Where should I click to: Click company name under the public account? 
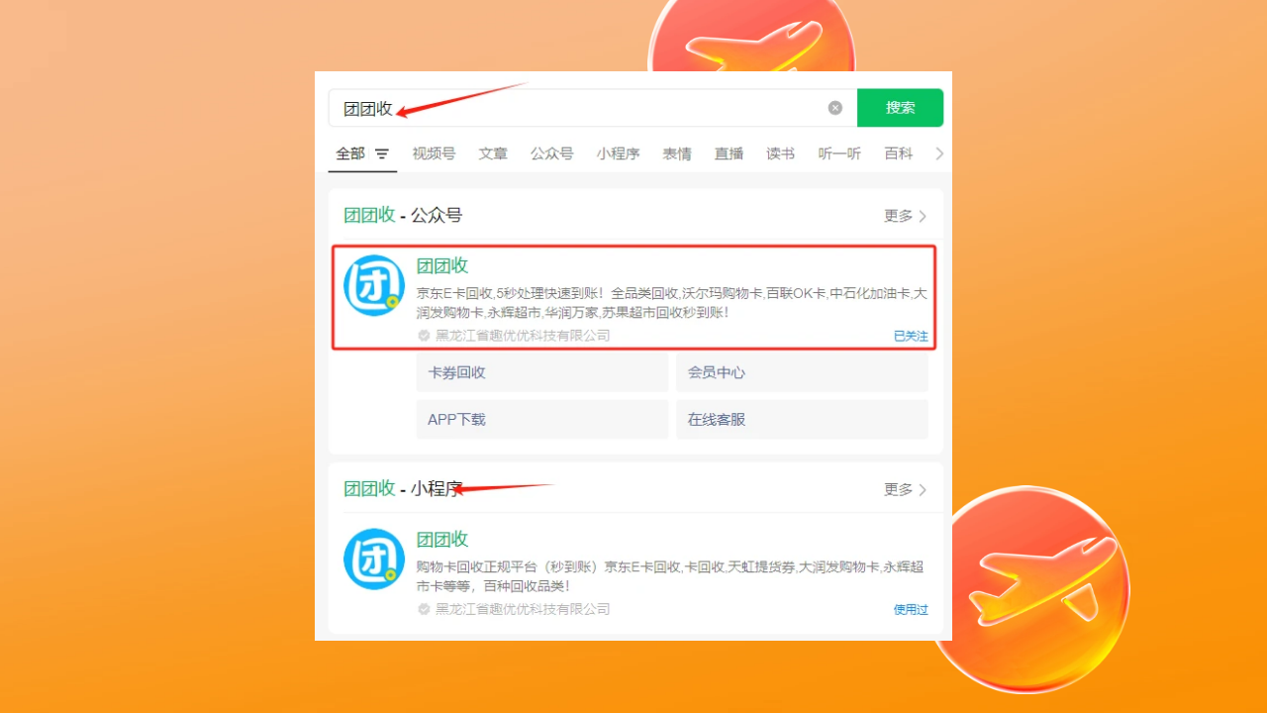coord(523,336)
